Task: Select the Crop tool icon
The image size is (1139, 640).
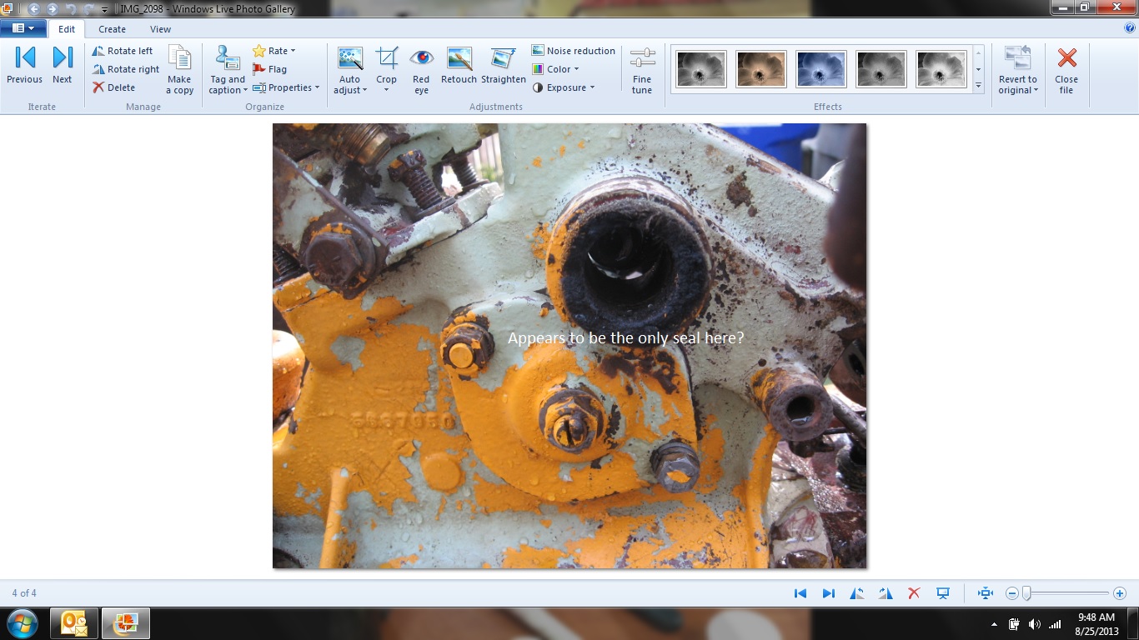Action: (386, 58)
